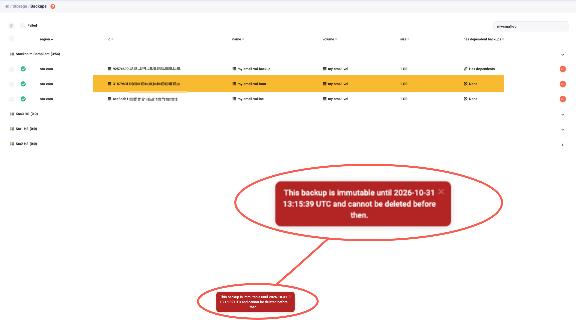The width and height of the screenshot is (576, 320).
Task: Click volume my-small-vol in the my-small-vol-backup row
Action: (x=338, y=69)
